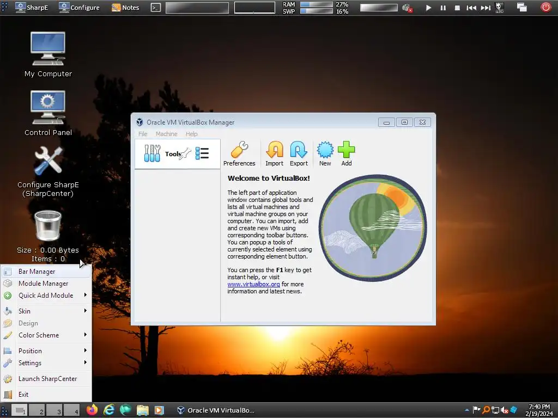Click Oracle VM VirtualBox taskbar button
This screenshot has width=558, height=418.
[216, 410]
